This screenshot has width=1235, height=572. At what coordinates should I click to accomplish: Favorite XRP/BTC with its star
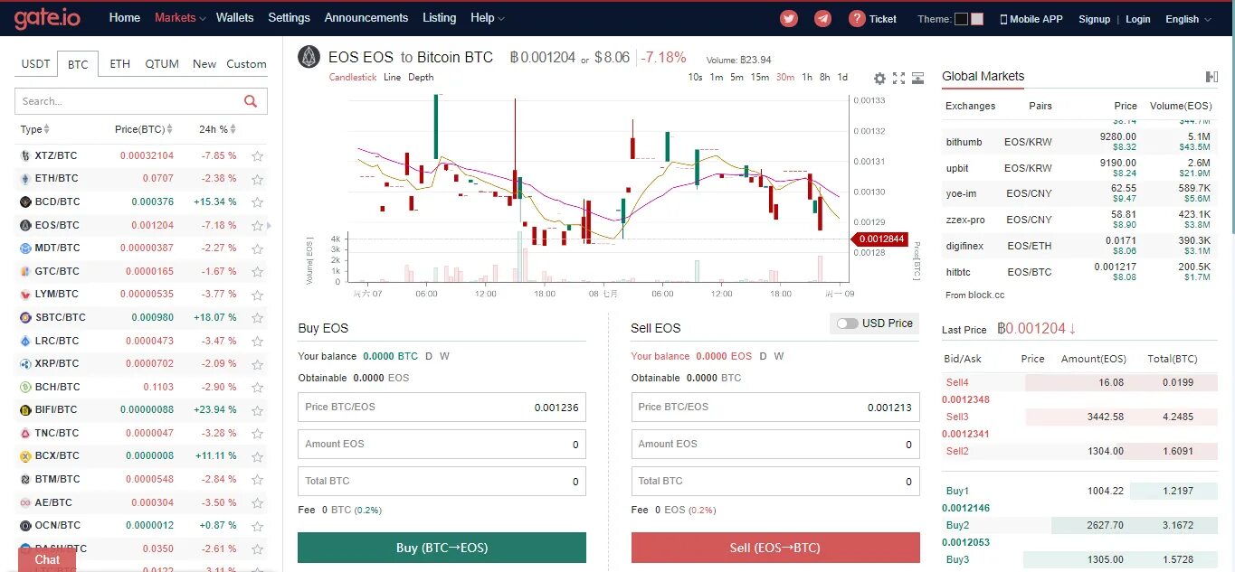click(x=258, y=364)
